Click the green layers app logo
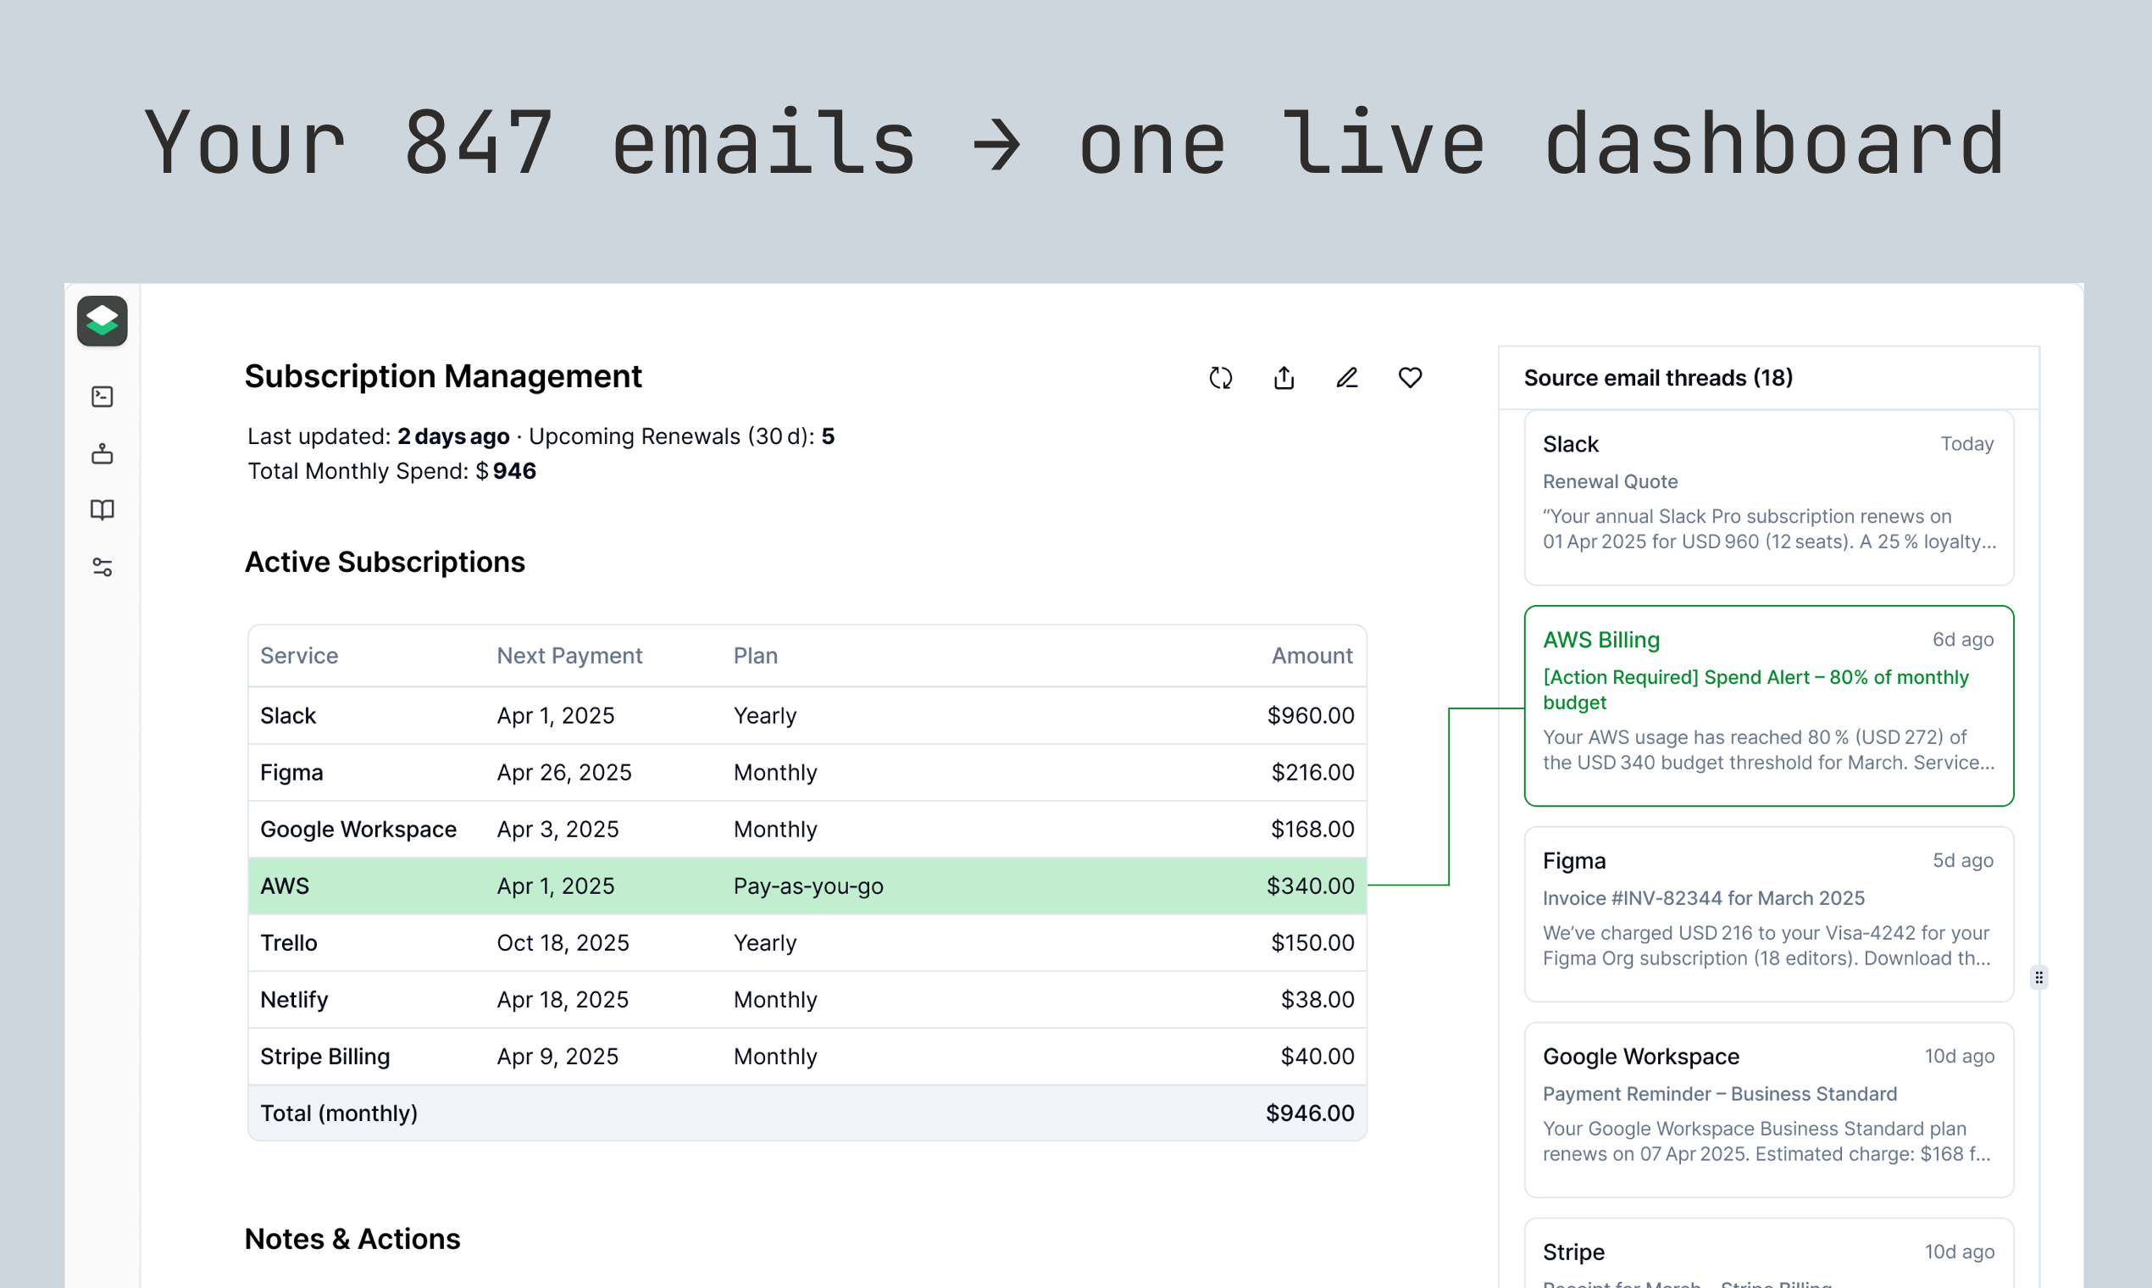 tap(102, 321)
